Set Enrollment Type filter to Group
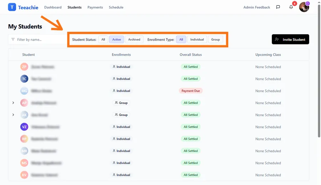Screen dimensions: 321x185 coord(215,40)
